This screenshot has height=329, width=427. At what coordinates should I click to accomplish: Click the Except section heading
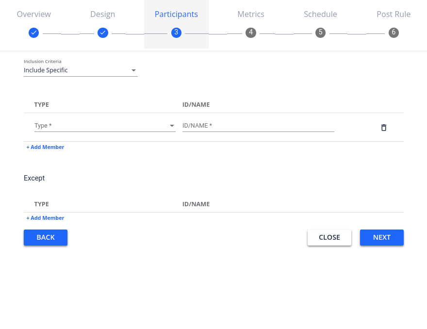(x=34, y=178)
